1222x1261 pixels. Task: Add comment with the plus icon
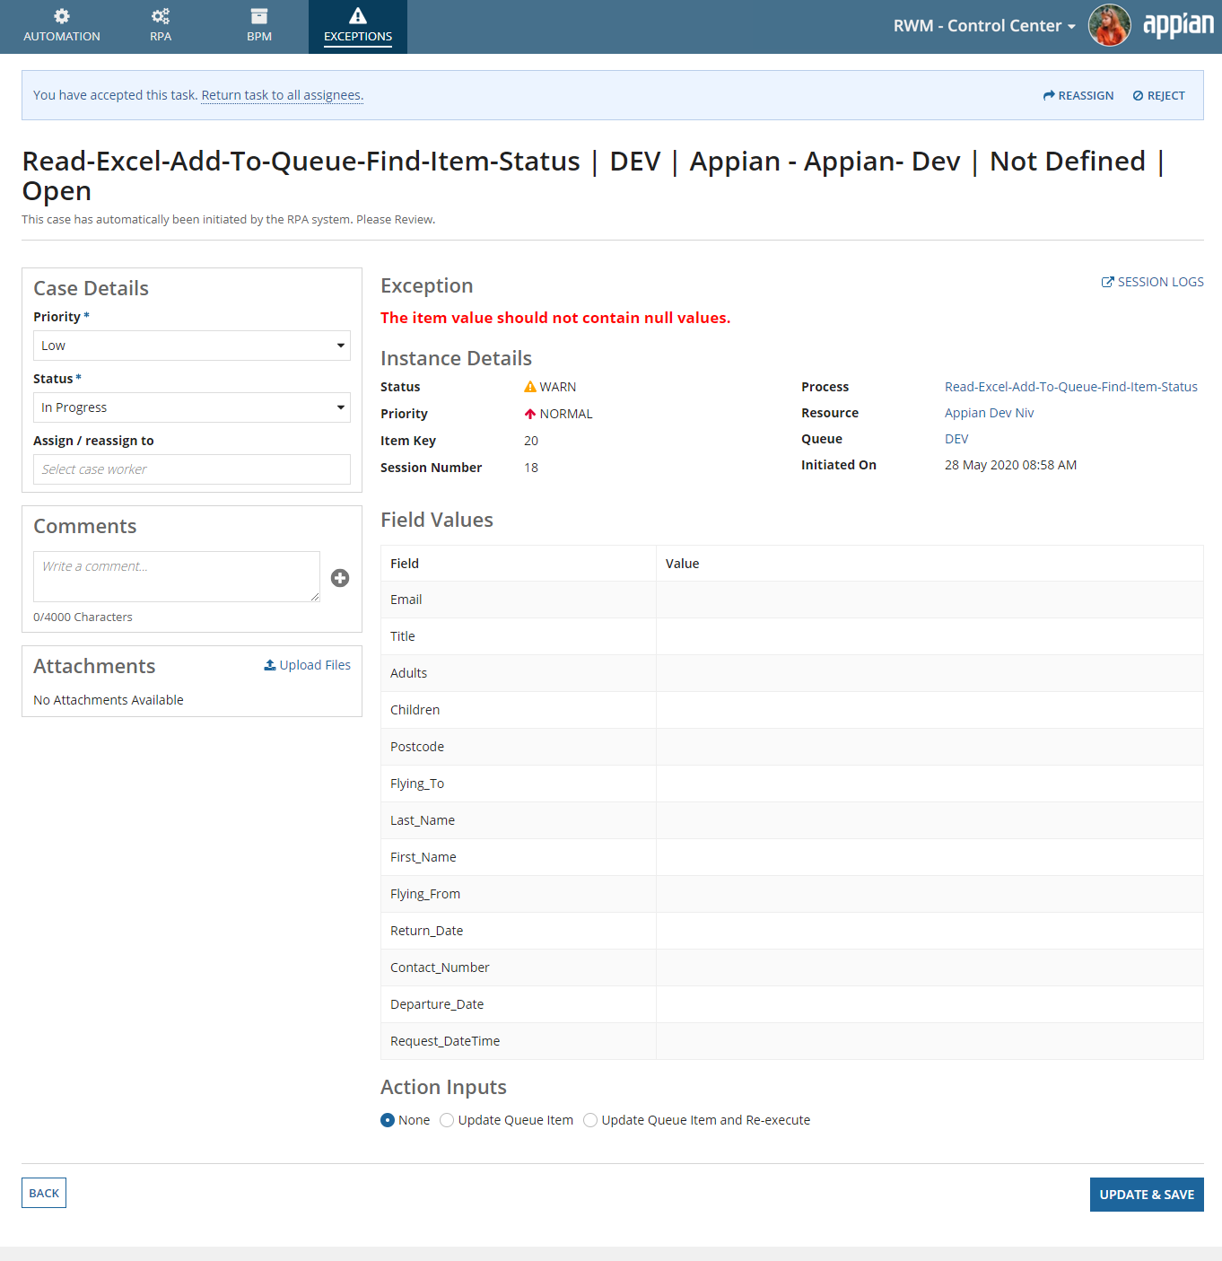point(340,578)
